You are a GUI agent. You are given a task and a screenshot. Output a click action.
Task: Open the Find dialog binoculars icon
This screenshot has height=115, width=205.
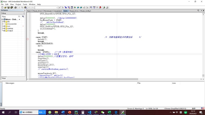[x=66, y=7]
